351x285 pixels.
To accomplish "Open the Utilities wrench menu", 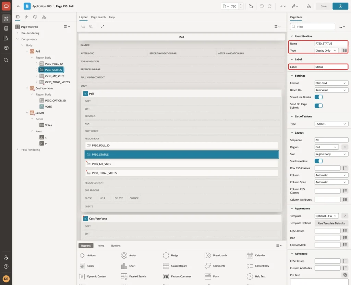I will click(x=295, y=6).
